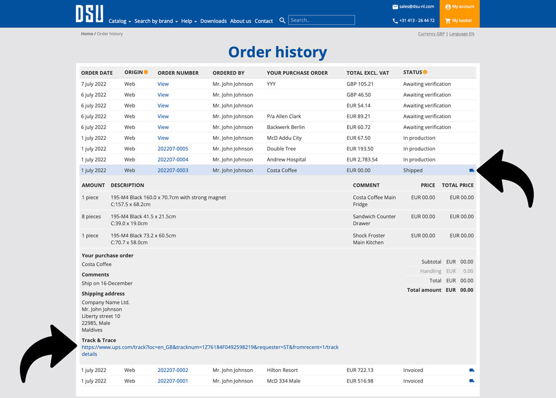Viewport: 556px width, 398px height.
Task: View the P/a Allen Clark order
Action: click(163, 117)
